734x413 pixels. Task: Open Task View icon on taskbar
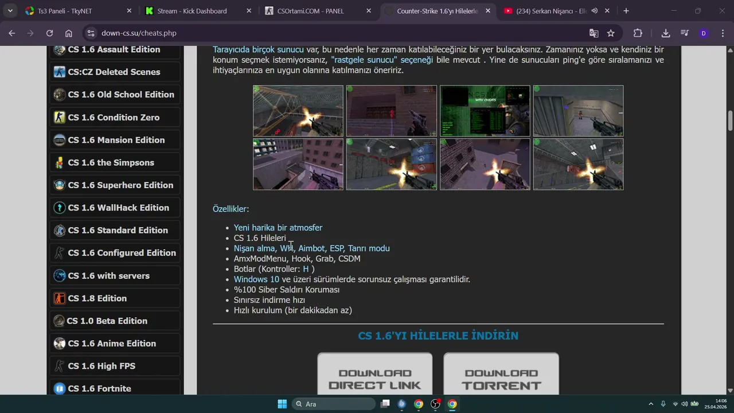[385, 404]
